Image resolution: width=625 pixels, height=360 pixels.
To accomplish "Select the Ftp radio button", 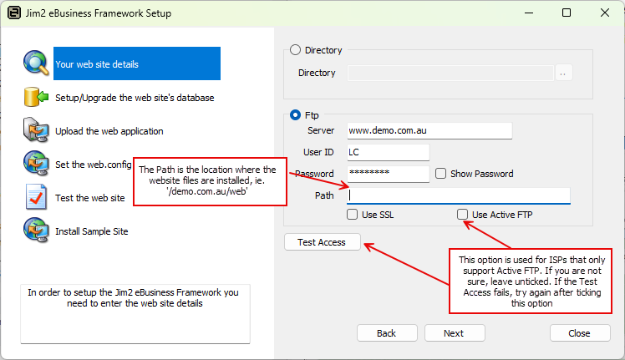I will pos(295,115).
